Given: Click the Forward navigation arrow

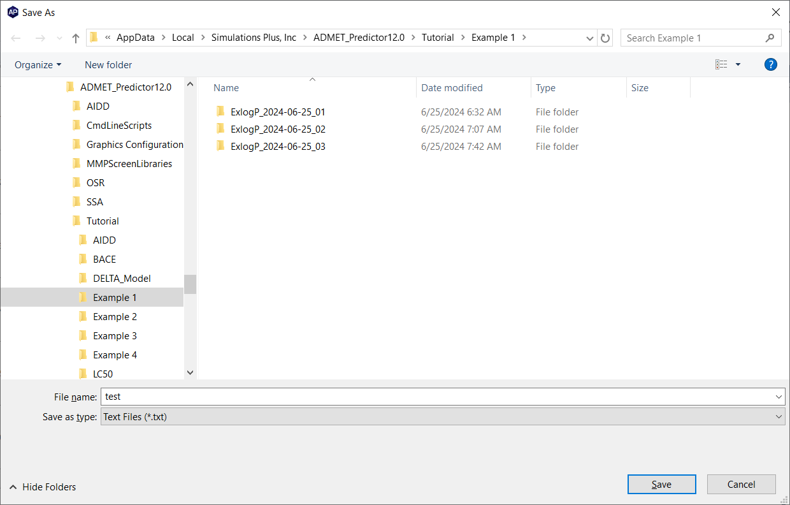Looking at the screenshot, I should pyautogui.click(x=39, y=38).
